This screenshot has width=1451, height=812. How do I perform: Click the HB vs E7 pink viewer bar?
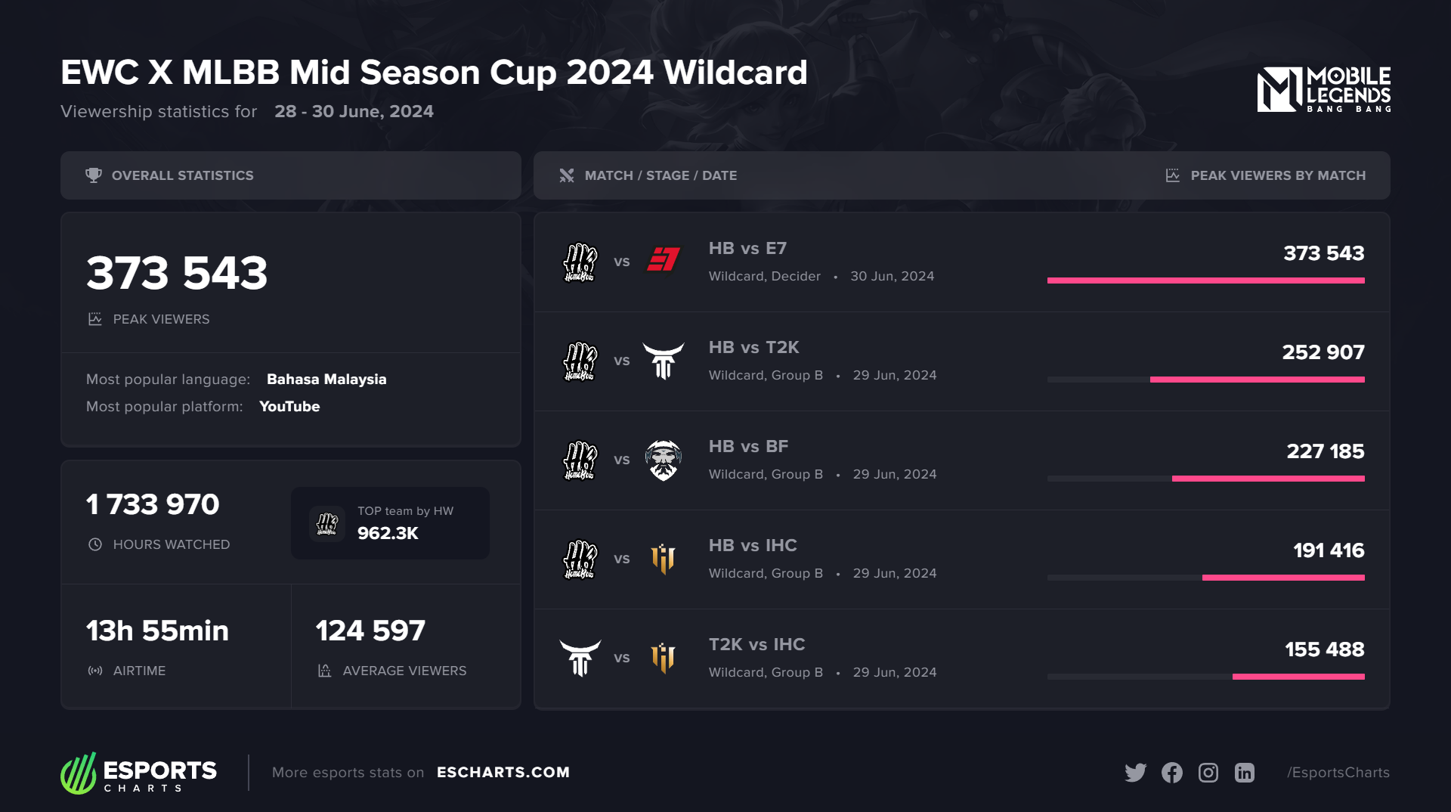tap(1205, 280)
